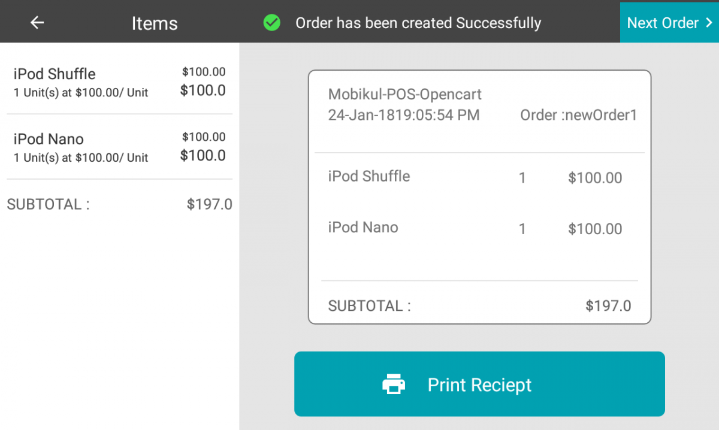Select the '1 Unit(s) at $100.00/ Unit' text under iPod Nano
The height and width of the screenshot is (430, 719).
pyautogui.click(x=80, y=158)
